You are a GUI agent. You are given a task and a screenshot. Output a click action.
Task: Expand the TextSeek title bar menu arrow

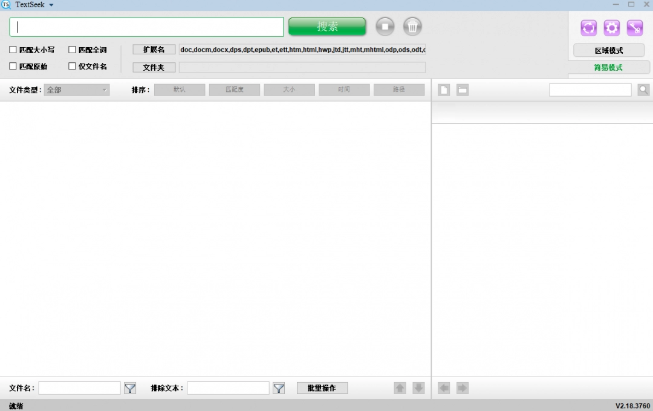[x=51, y=4]
